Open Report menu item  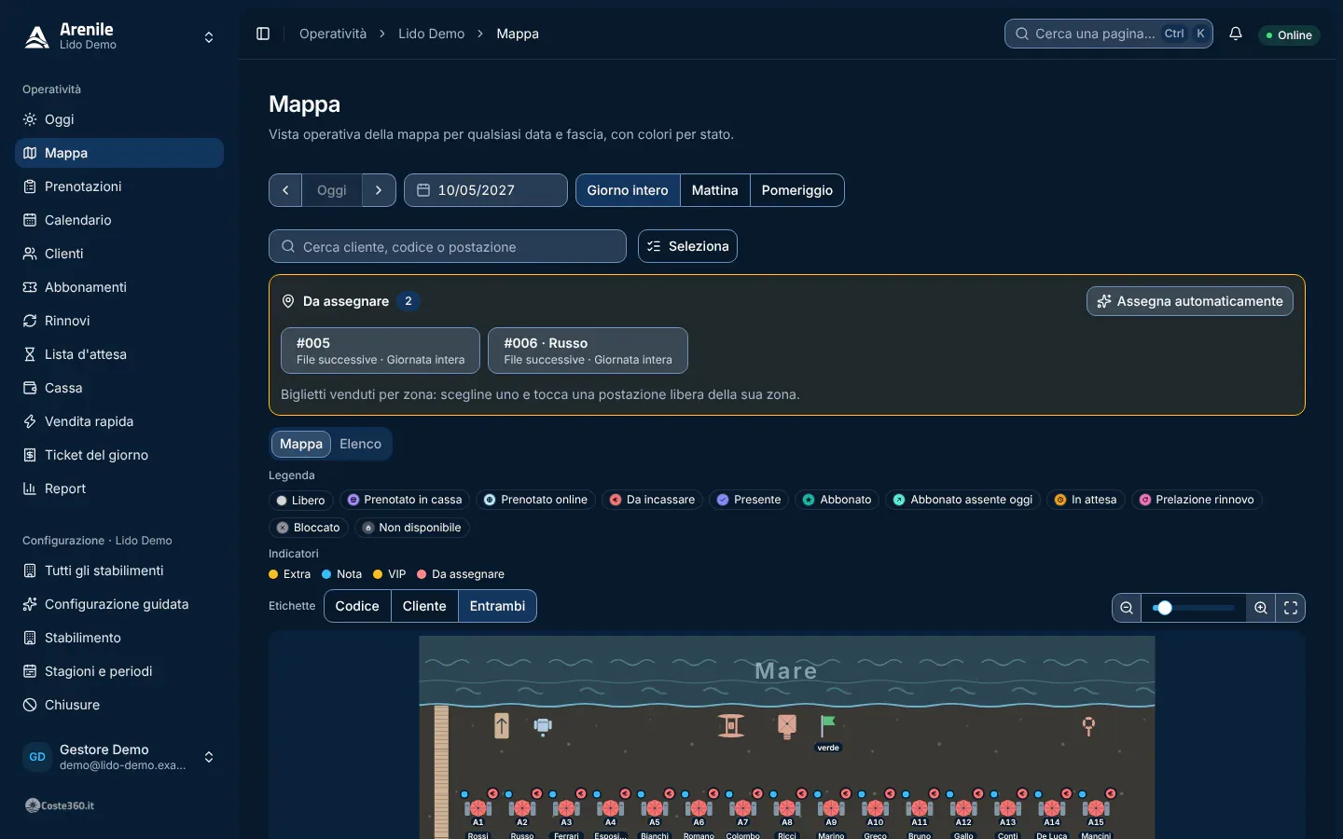[x=119, y=488]
